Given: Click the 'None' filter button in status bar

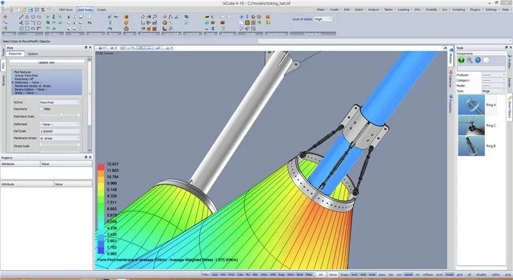Looking at the screenshot, I should click(333, 274).
